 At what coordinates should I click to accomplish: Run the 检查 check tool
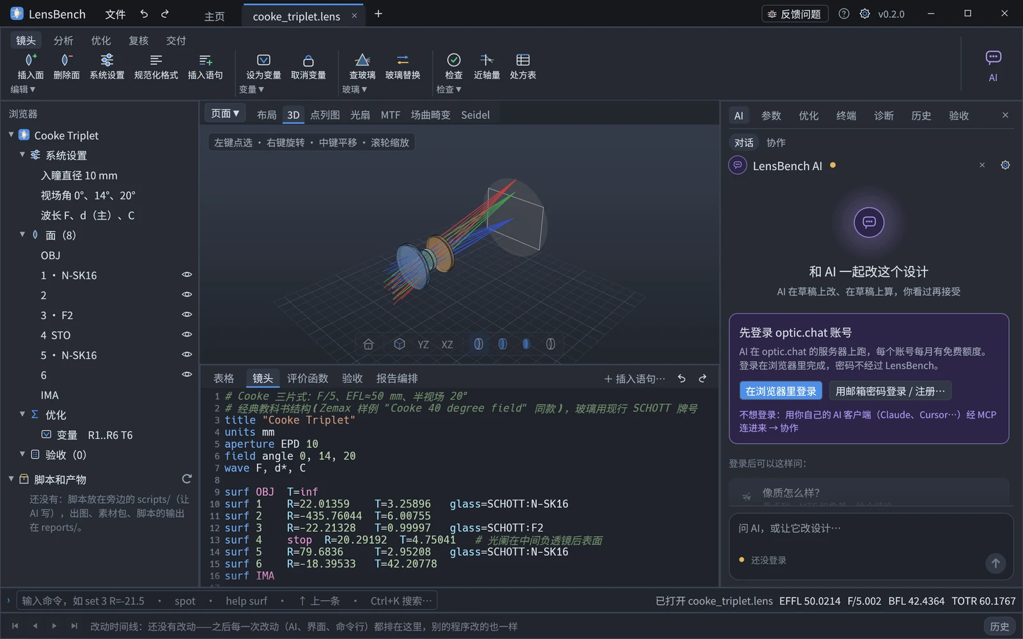(453, 66)
